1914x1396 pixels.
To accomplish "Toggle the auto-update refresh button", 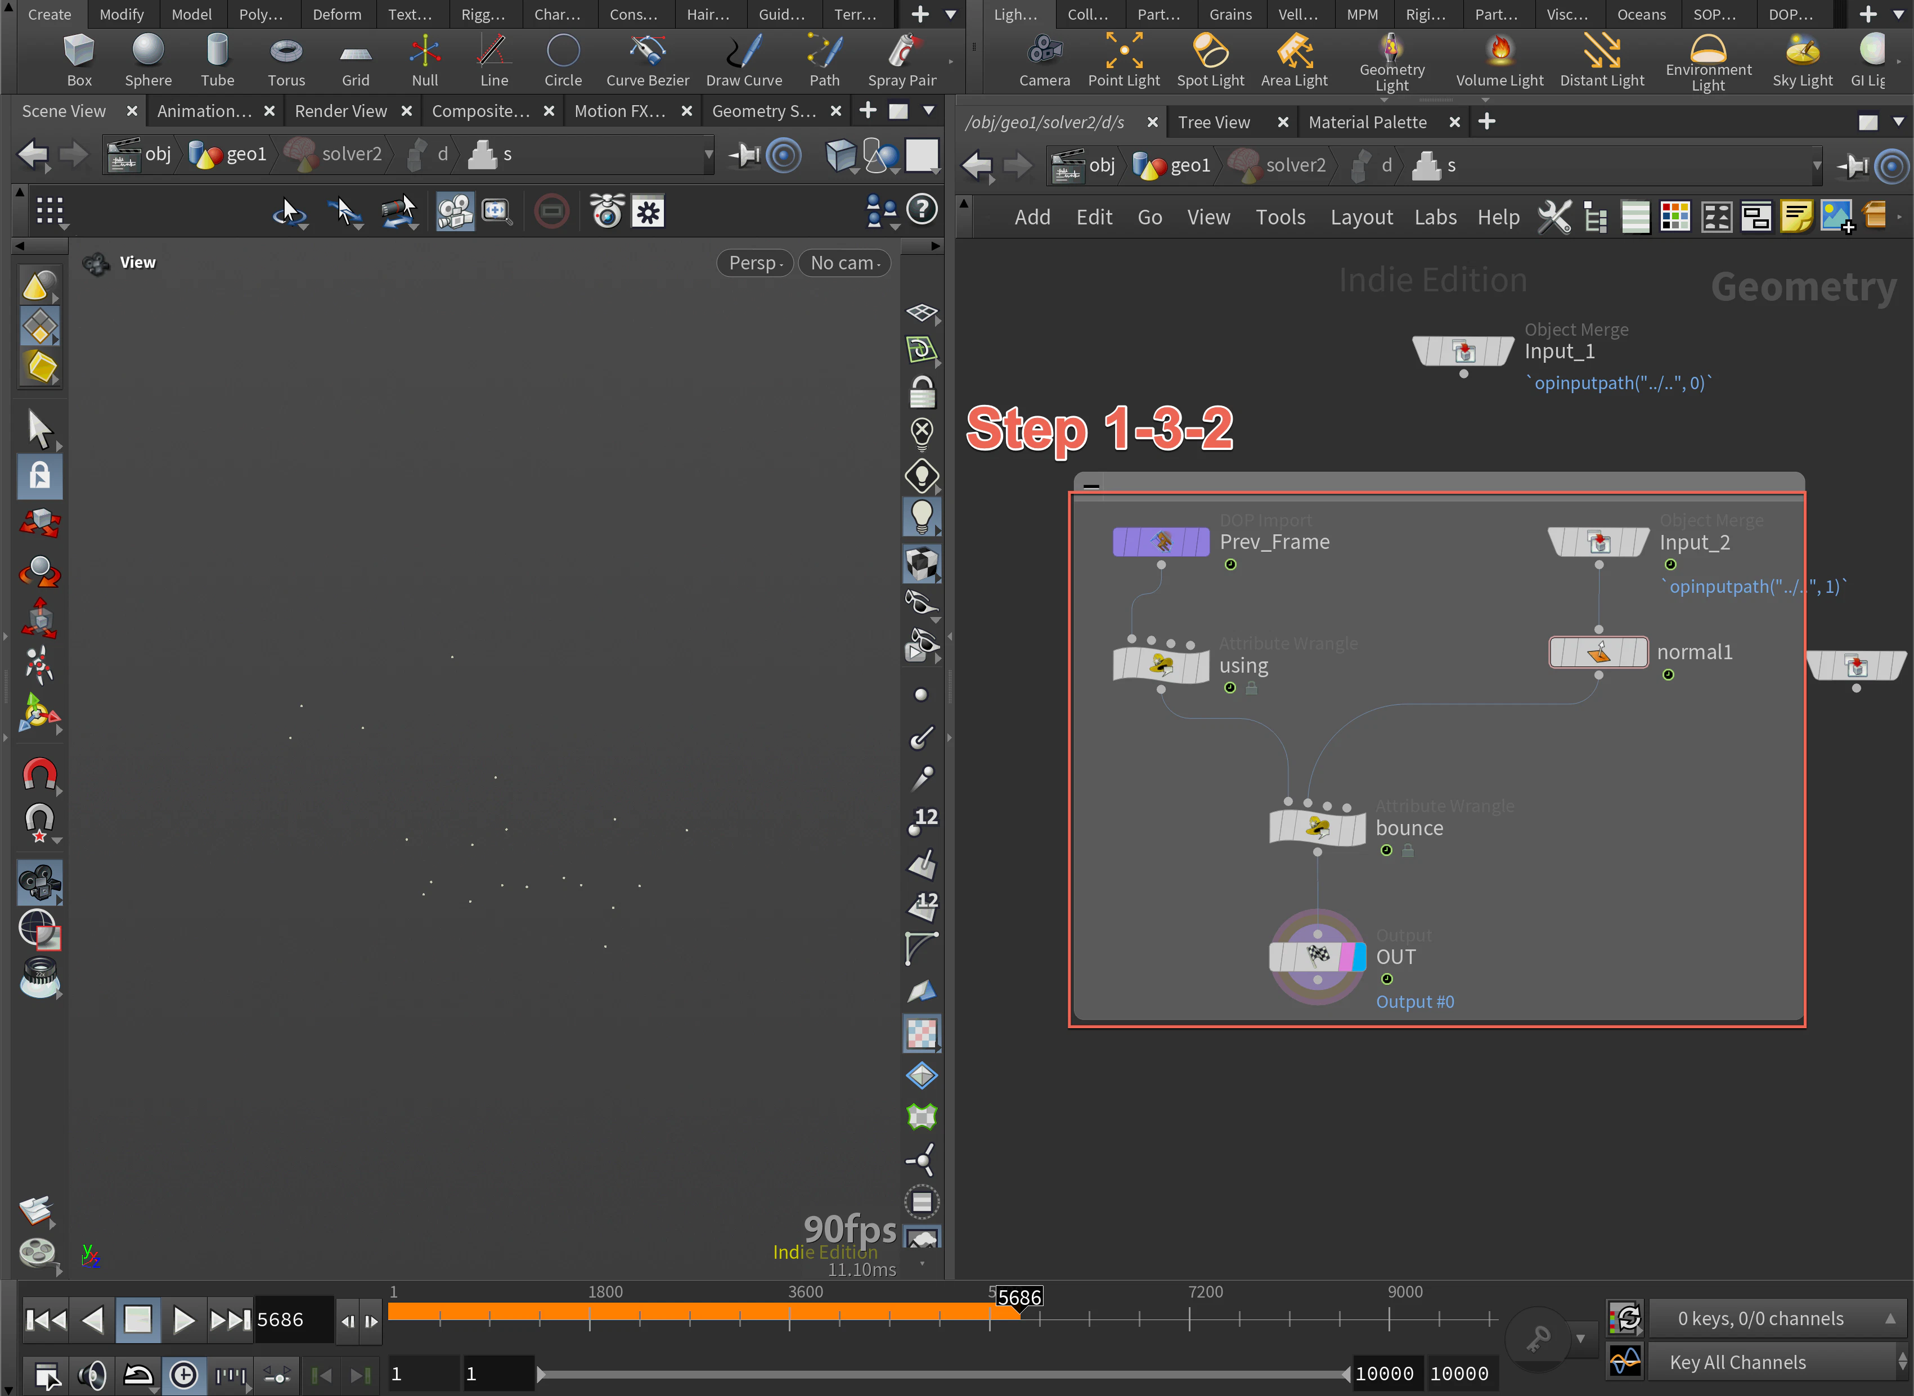I will (1625, 1318).
